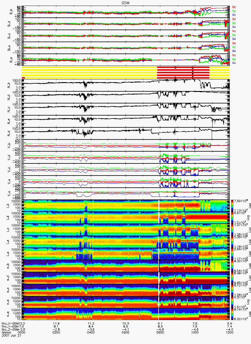Image resolution: width=251 pixels, height=344 pixels.
Task: Click the by legend entry beside B_b panel
Action: (x=234, y=11)
